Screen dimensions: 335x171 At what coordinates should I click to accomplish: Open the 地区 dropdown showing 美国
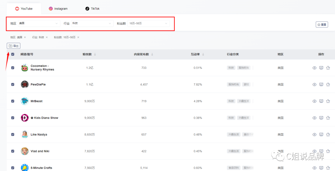39,23
